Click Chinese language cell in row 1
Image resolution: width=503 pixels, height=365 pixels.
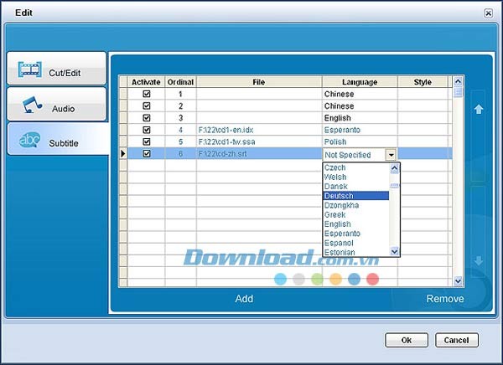coord(360,94)
